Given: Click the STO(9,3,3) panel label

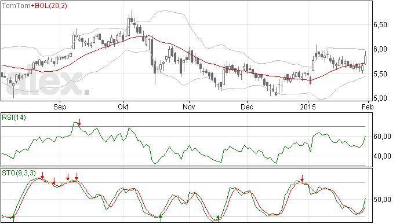Looking at the screenshot, I should 19,173.
